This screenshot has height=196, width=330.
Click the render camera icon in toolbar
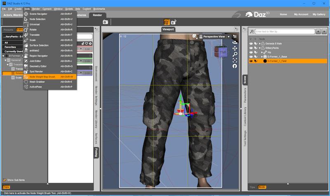(x=105, y=22)
